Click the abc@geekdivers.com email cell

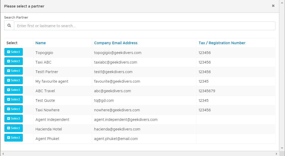144,91
